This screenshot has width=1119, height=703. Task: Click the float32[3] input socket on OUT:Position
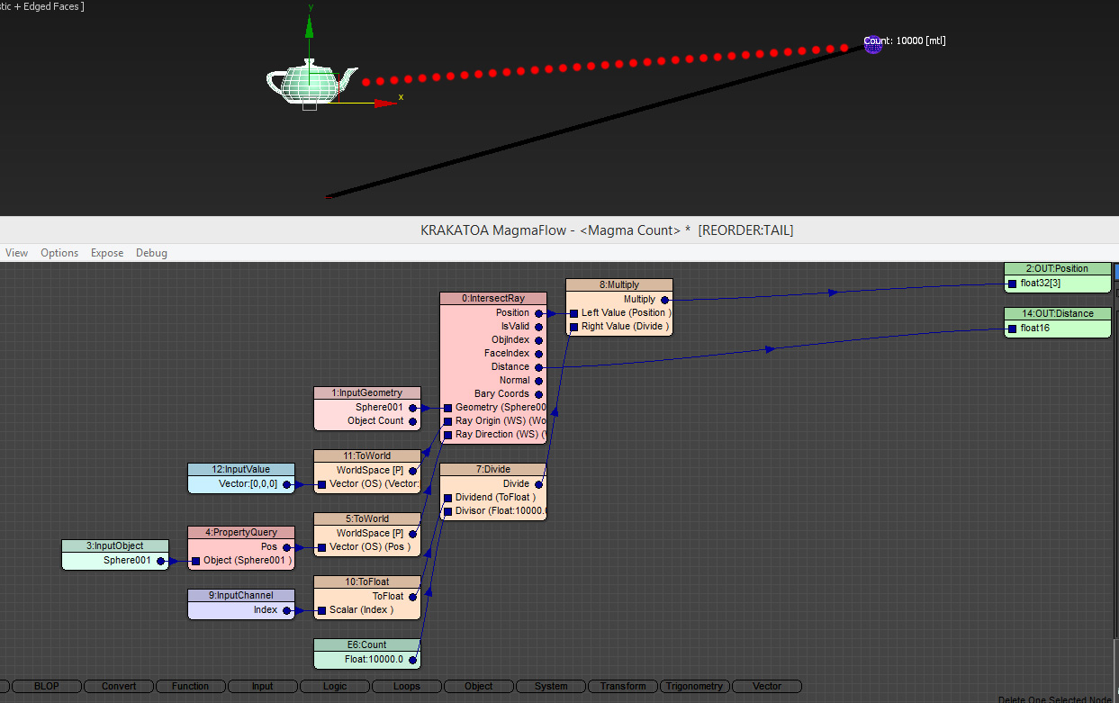(1013, 284)
